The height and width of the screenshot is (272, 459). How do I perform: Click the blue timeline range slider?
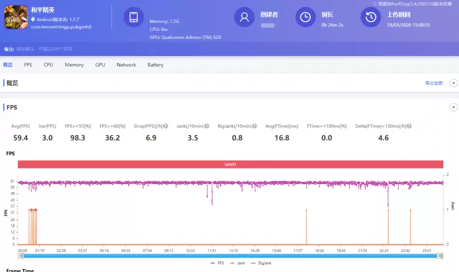click(x=229, y=256)
